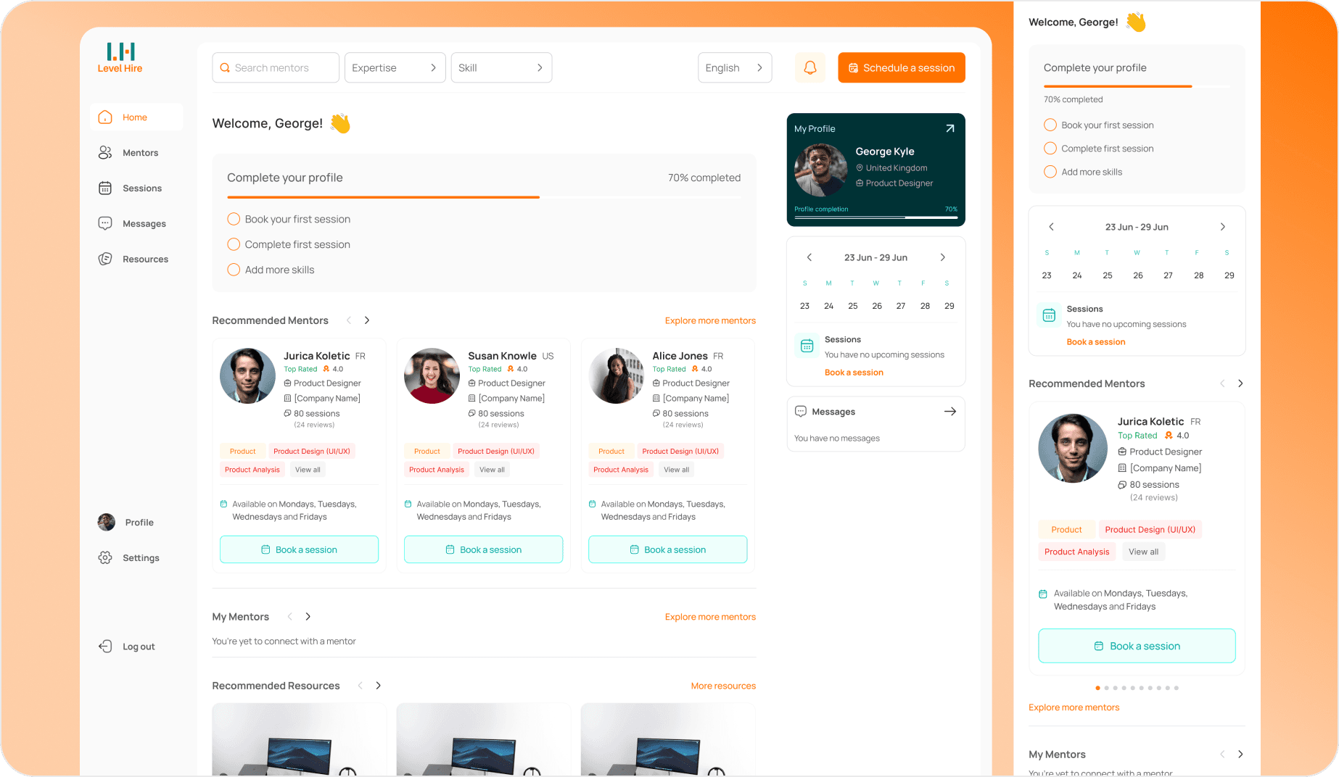The image size is (1339, 777).
Task: Check 'Add more skills' in mobile panel
Action: click(1050, 172)
